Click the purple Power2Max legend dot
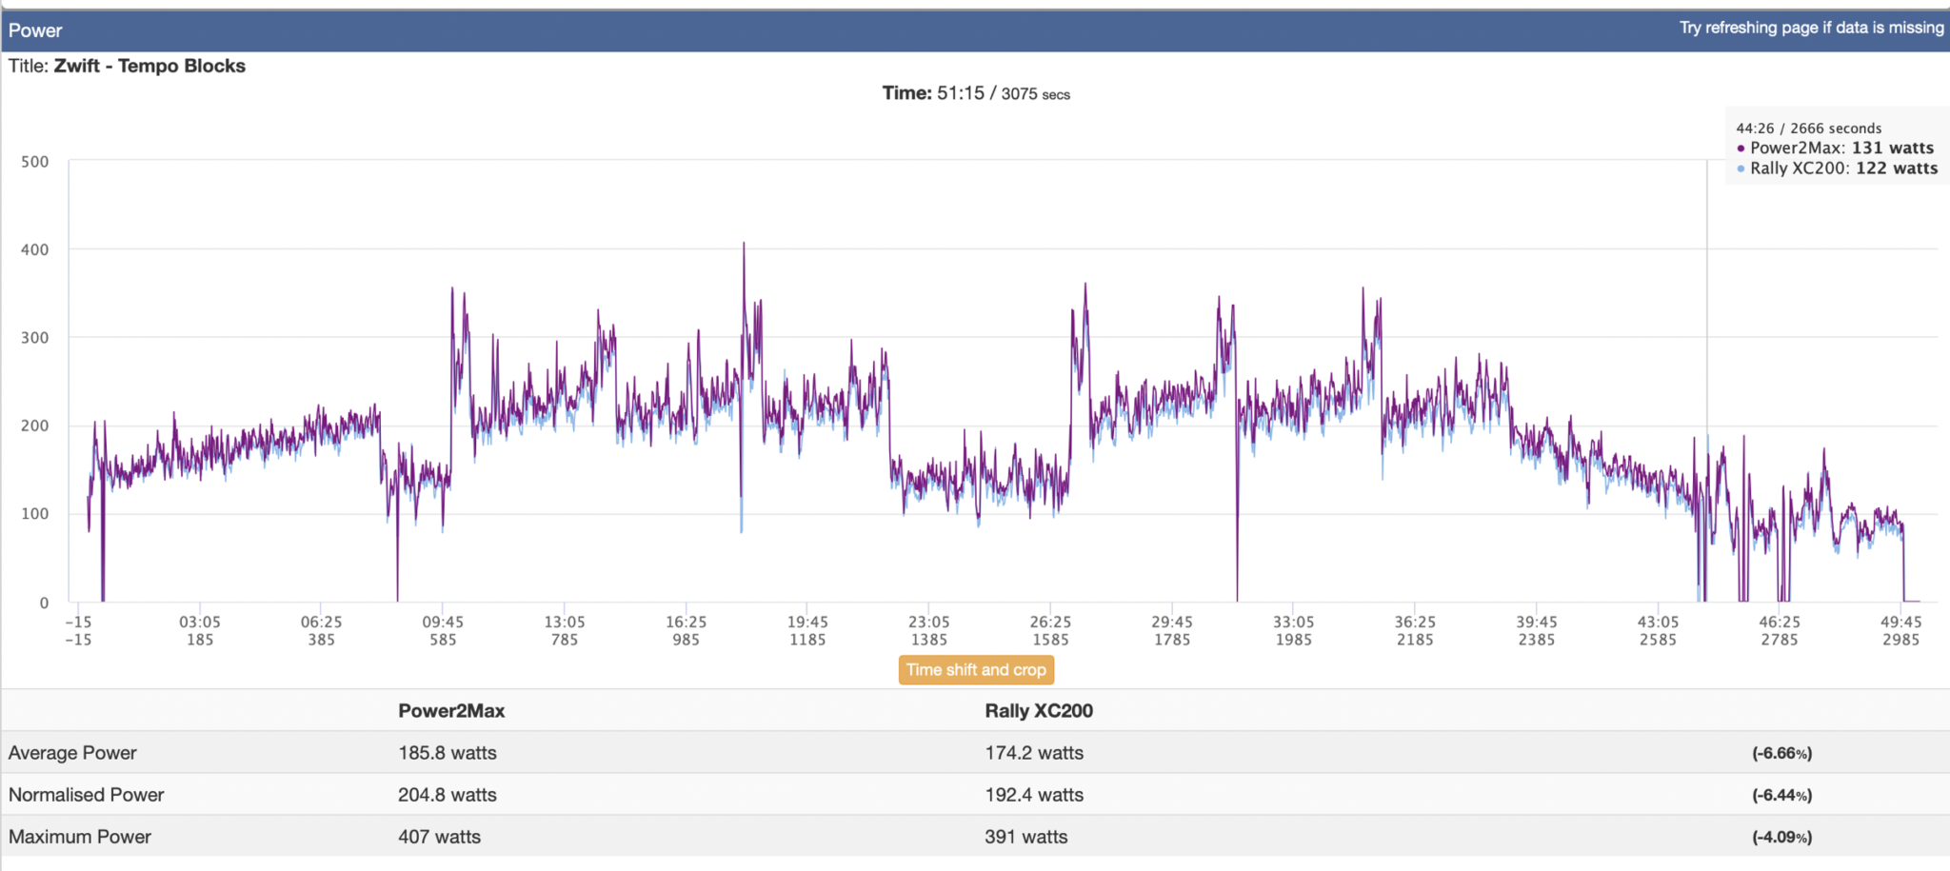Screen dimensions: 1950x871 click(x=1741, y=148)
